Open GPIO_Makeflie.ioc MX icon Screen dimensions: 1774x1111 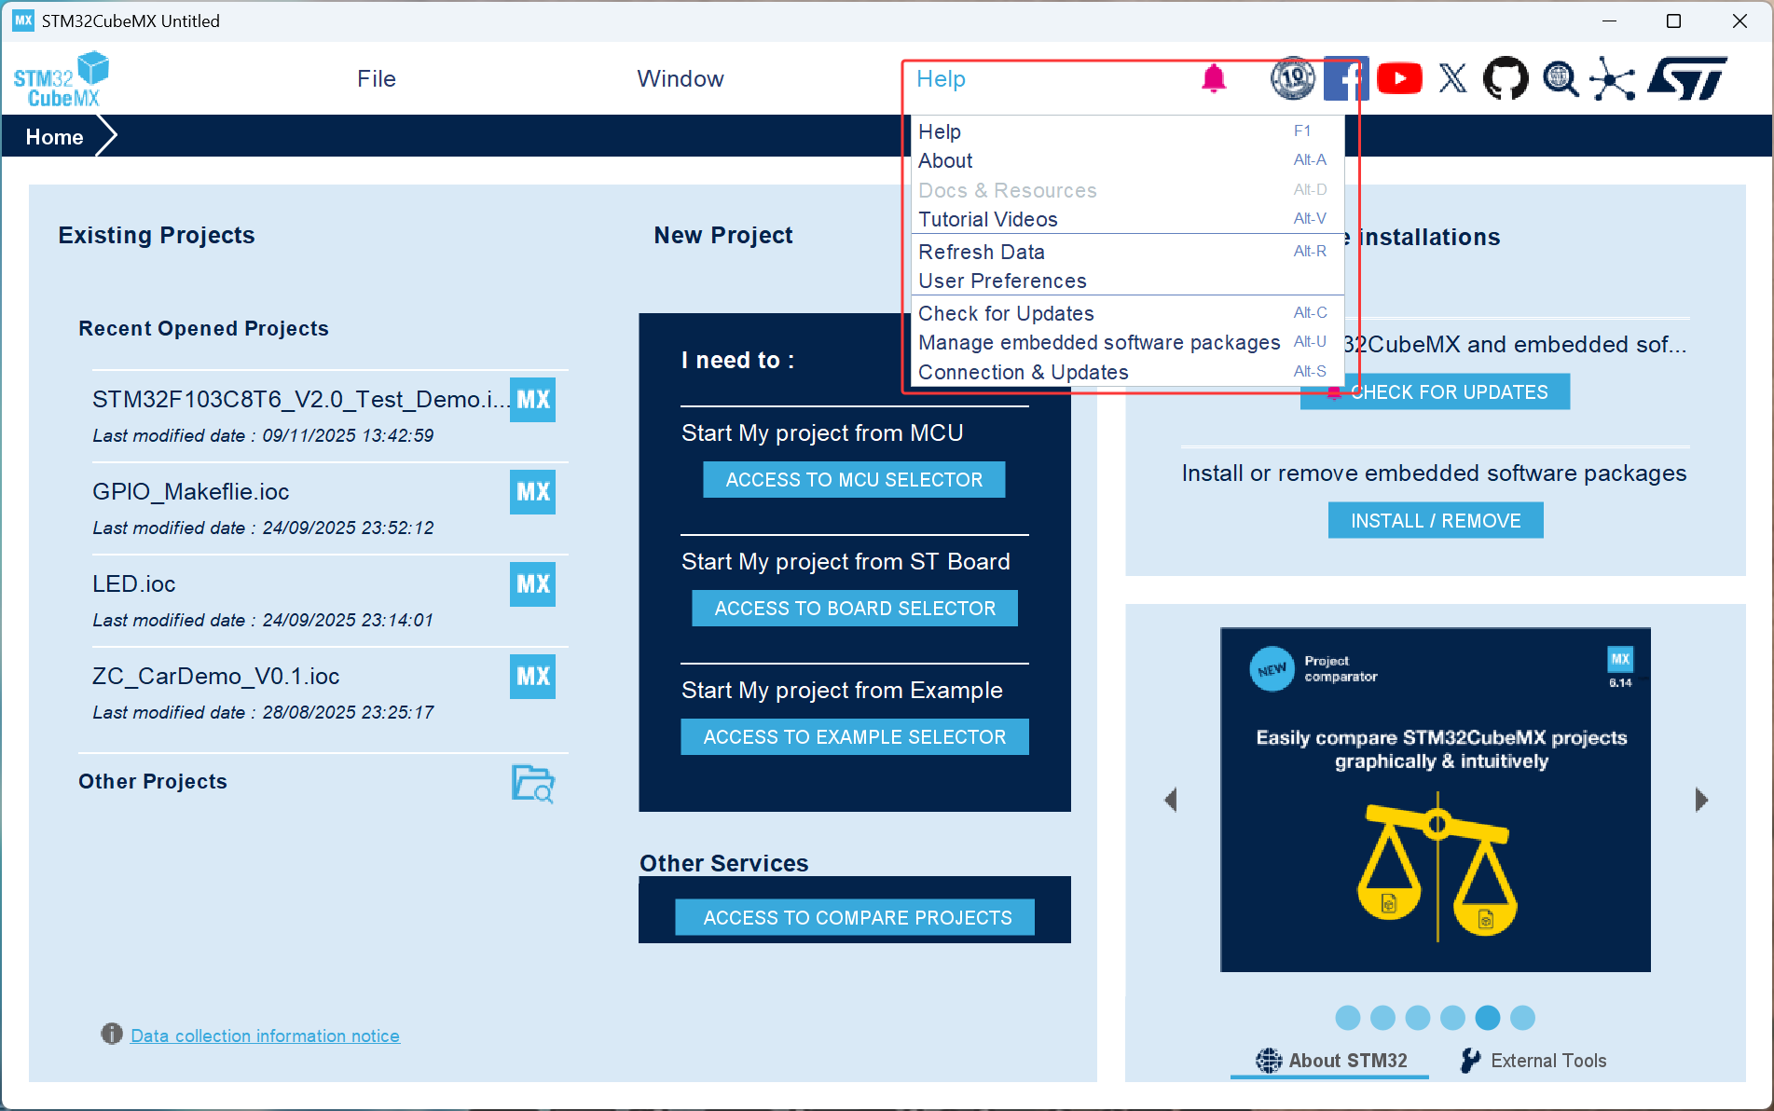(532, 492)
